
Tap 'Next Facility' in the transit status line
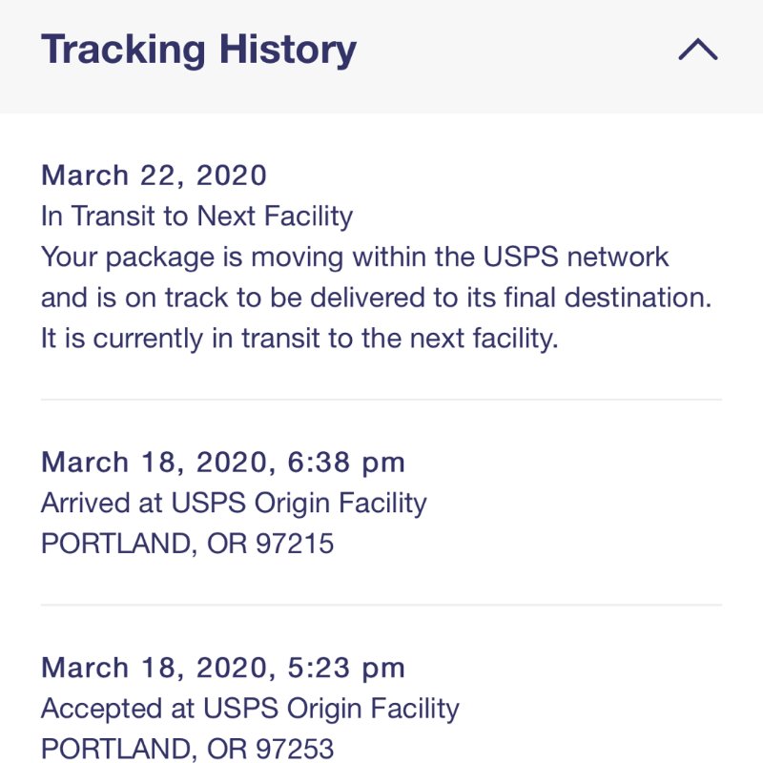(x=275, y=217)
